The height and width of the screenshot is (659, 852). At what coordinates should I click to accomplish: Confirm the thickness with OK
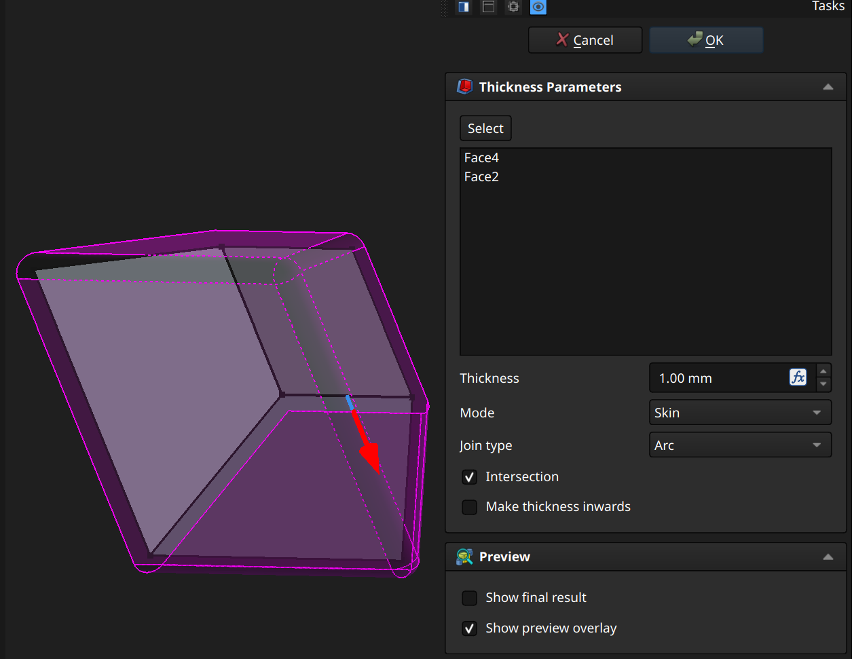coord(706,40)
